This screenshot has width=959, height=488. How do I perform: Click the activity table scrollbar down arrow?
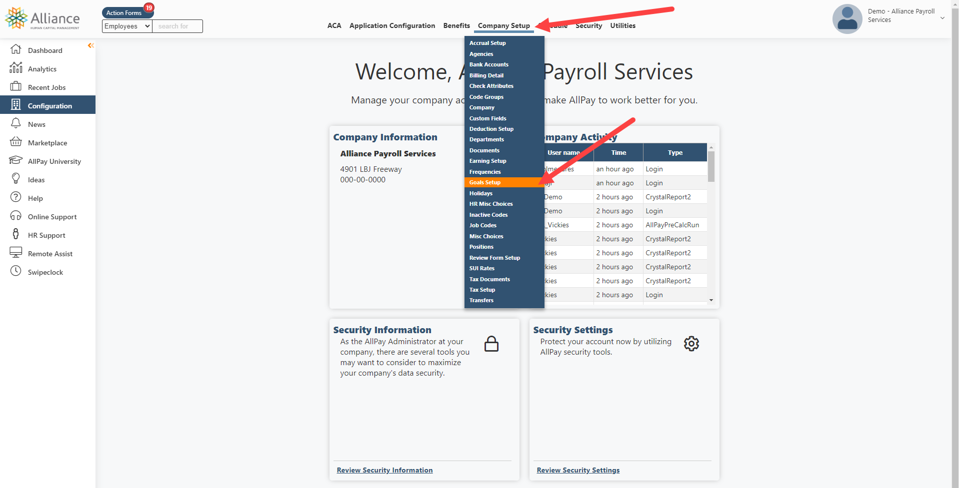(x=711, y=300)
